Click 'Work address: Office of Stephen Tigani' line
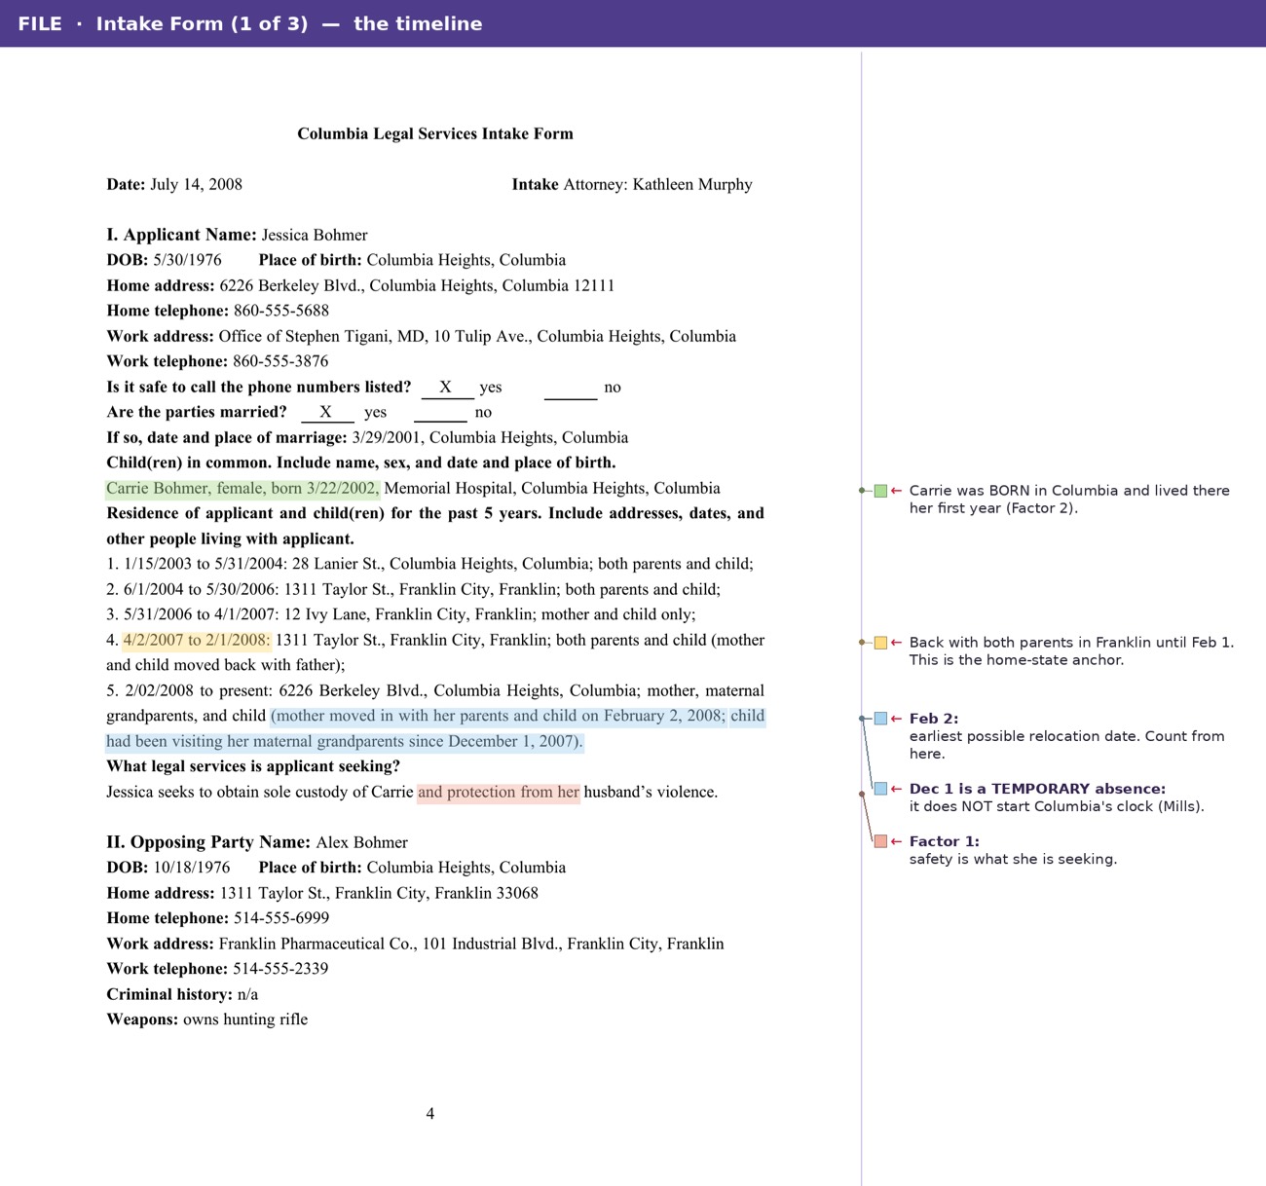The image size is (1266, 1186). pyautogui.click(x=421, y=336)
